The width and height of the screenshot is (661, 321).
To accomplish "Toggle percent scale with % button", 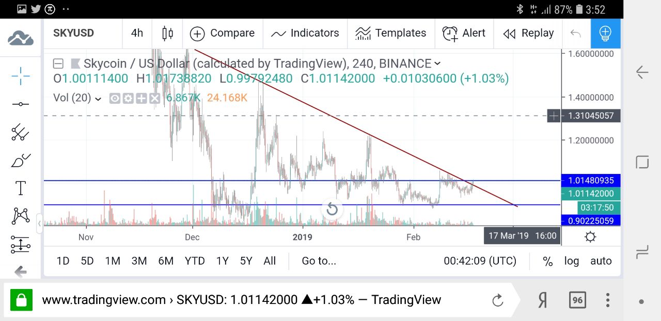I will (x=548, y=261).
